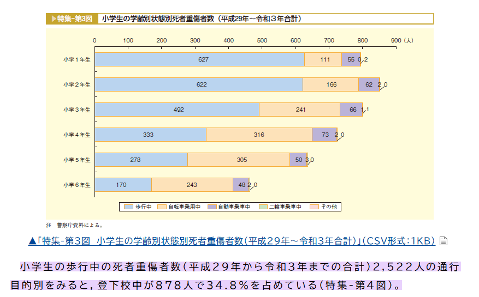Click the 小学3年生 axis label
Image resolution: width=479 pixels, height=297 pixels.
coord(77,110)
